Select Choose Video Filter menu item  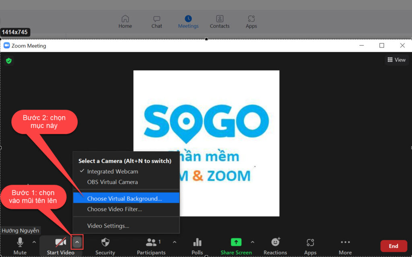114,209
